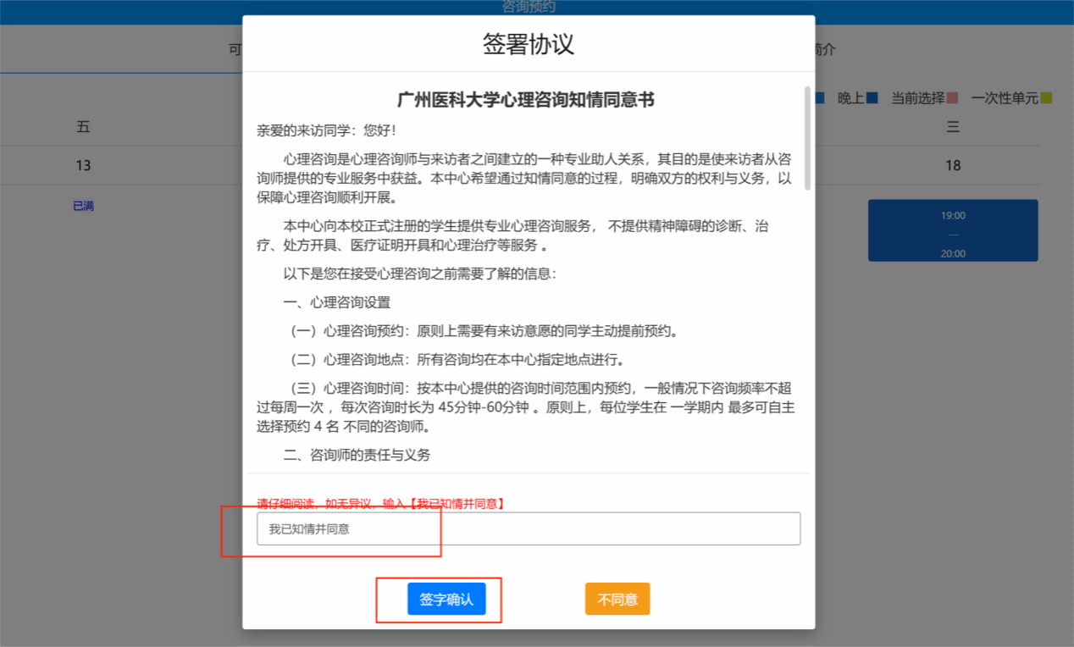Select the date 18 in calendar

coord(953,165)
